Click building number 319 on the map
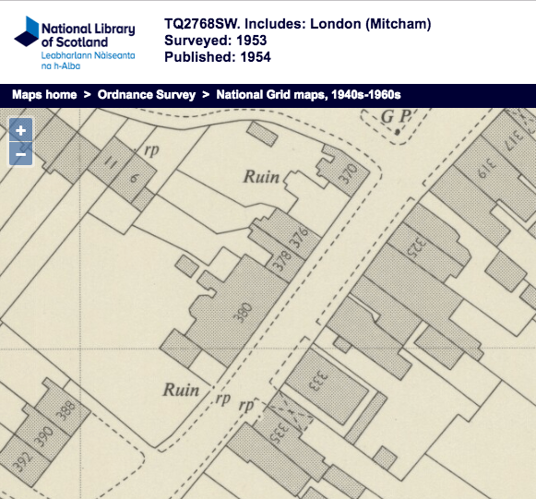Viewport: 536px width, 499px height. [487, 169]
